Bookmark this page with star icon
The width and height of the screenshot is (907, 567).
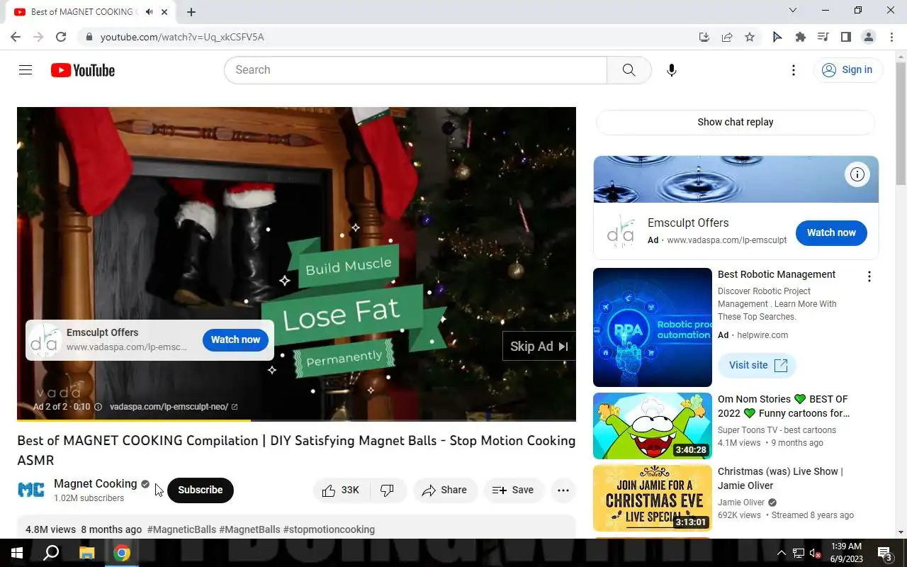[750, 37]
